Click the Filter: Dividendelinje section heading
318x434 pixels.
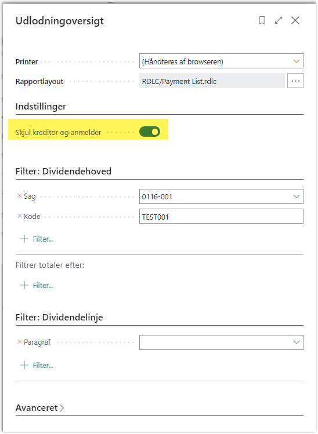coord(59,317)
